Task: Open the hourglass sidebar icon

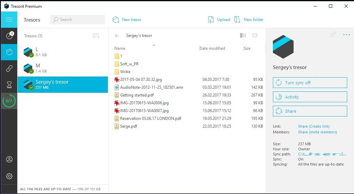Action: pyautogui.click(x=9, y=85)
